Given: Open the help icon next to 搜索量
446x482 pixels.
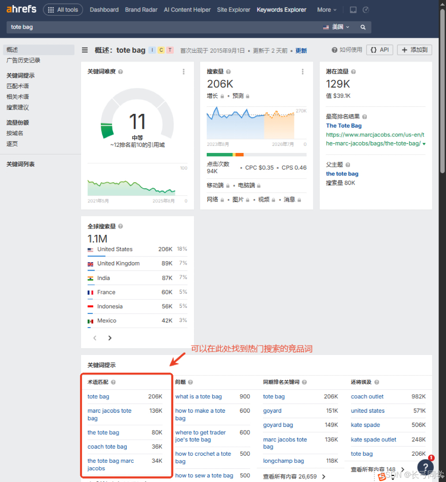Looking at the screenshot, I should tap(228, 72).
